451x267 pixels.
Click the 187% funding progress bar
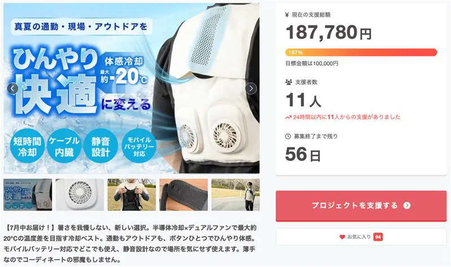pyautogui.click(x=361, y=52)
